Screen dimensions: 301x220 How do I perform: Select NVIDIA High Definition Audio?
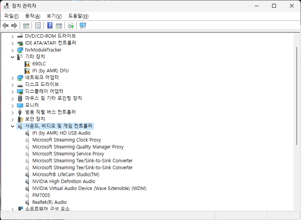coord(64,182)
